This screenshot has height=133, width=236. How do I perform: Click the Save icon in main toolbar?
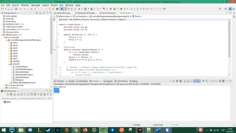(x=8, y=9)
